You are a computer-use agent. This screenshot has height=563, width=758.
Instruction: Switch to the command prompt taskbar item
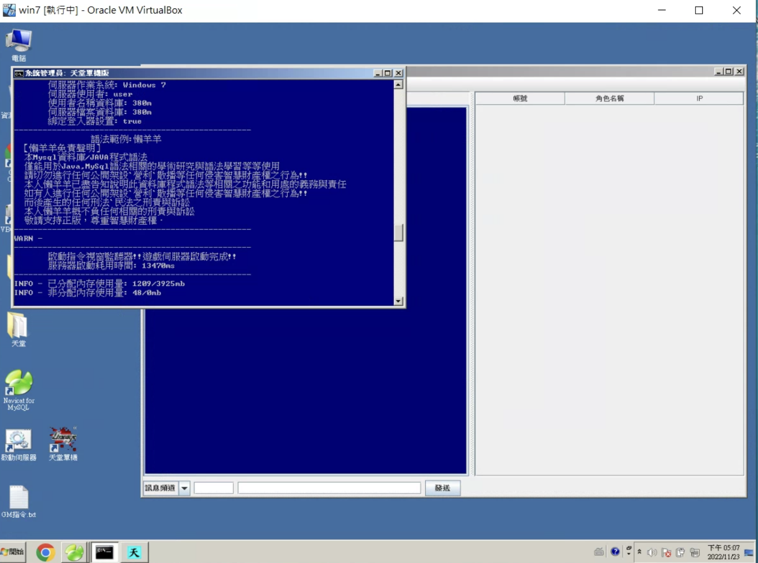tap(104, 552)
